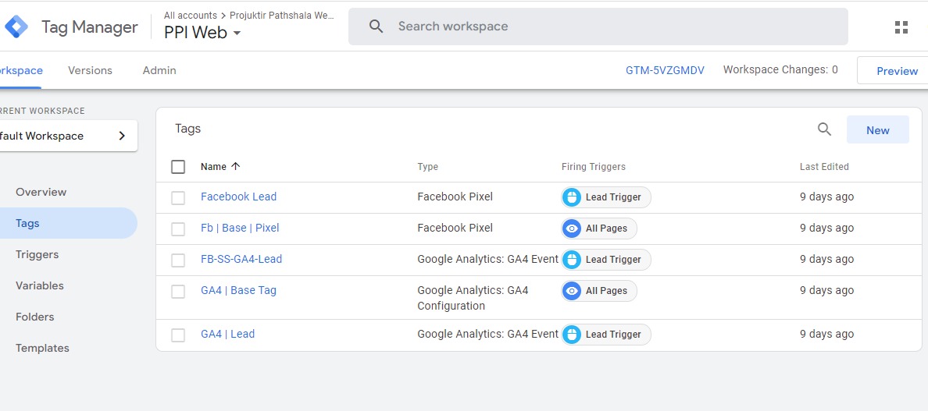Switch to the Versions tab
Image resolution: width=928 pixels, height=411 pixels.
(90, 71)
